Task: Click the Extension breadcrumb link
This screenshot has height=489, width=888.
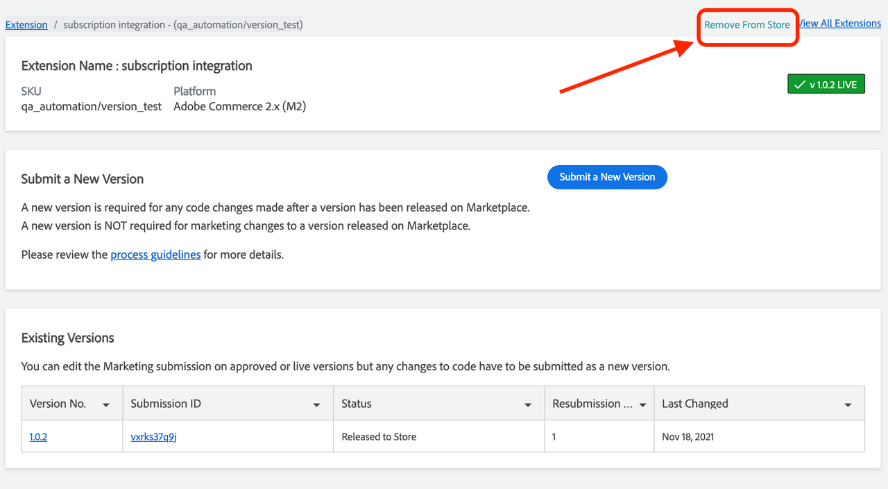Action: click(x=26, y=24)
